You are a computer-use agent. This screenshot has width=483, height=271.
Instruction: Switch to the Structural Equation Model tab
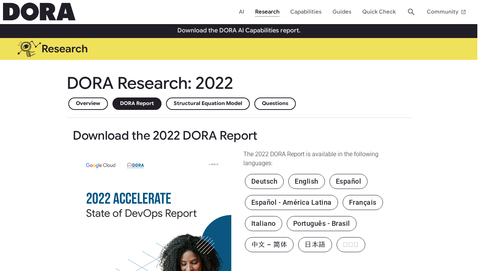pyautogui.click(x=208, y=103)
